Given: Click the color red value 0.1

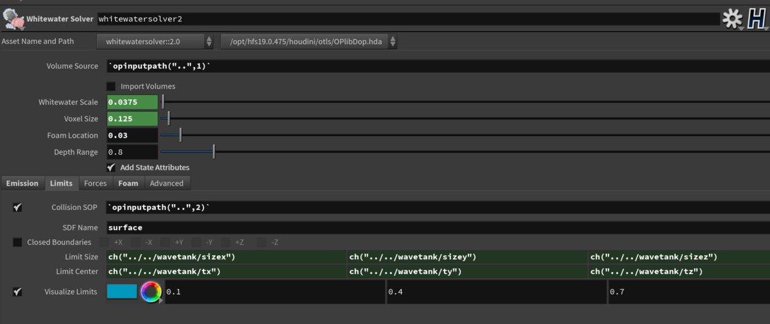Looking at the screenshot, I should 275,292.
